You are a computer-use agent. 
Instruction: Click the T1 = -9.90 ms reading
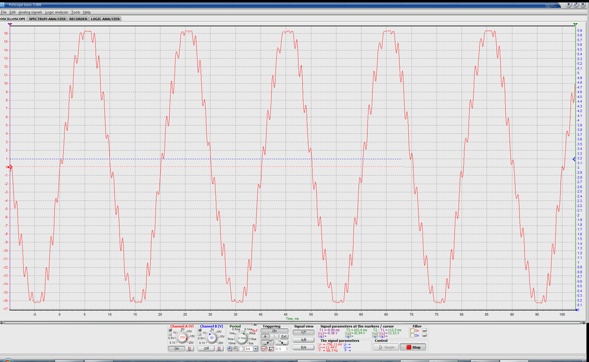click(329, 330)
